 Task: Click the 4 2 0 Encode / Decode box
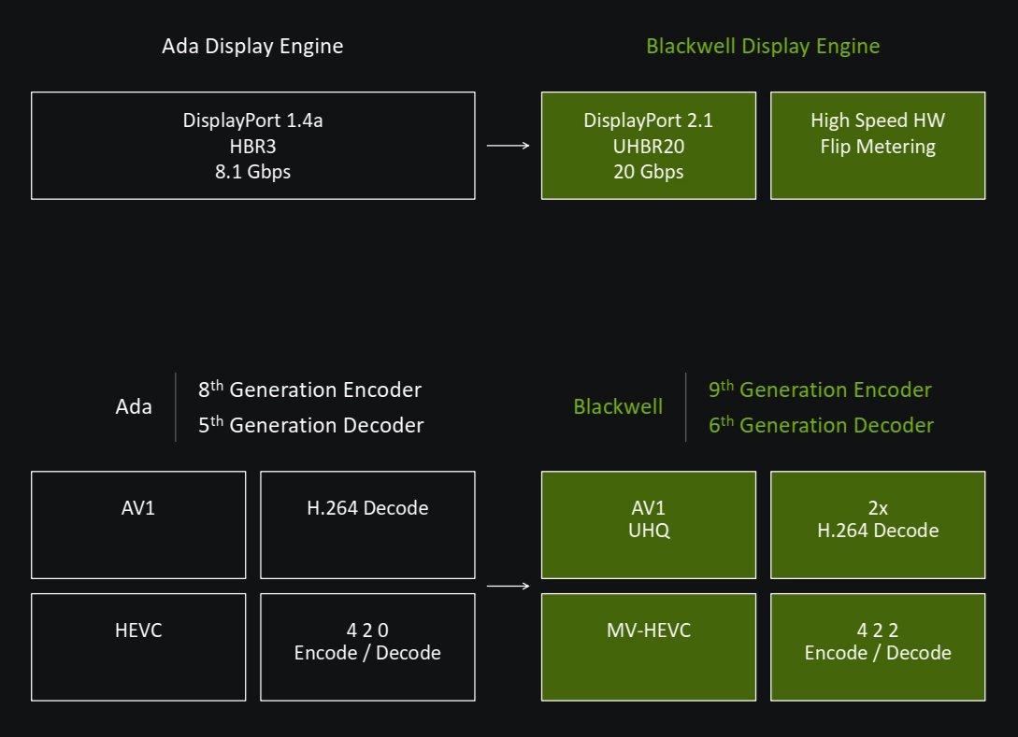tap(367, 646)
